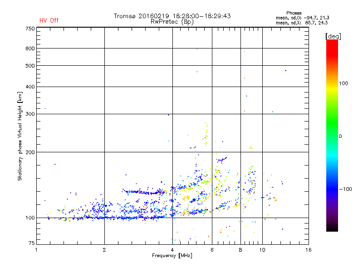Click the x-axis '2' tick label
The image size is (363, 272).
click(104, 250)
